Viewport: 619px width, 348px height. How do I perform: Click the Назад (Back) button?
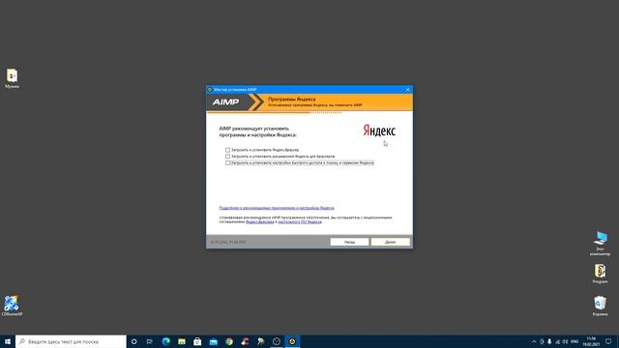349,242
